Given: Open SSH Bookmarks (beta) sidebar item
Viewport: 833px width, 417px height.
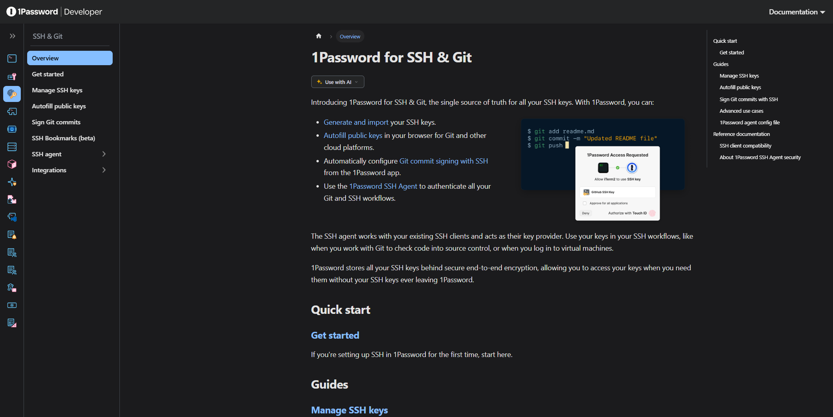Looking at the screenshot, I should (70, 138).
